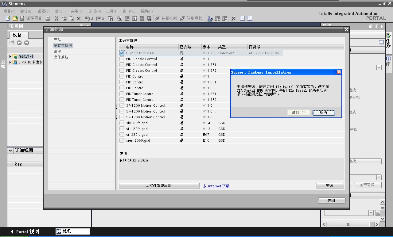Click the Redo arrow icon
Viewport: 393px width, 237px height.
[x=98, y=18]
